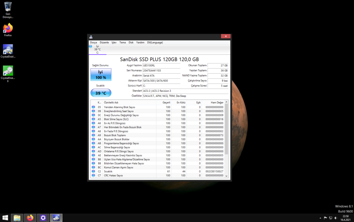The width and height of the screenshot is (354, 222).
Task: Click the Geçerli column header
Action: 164,103
